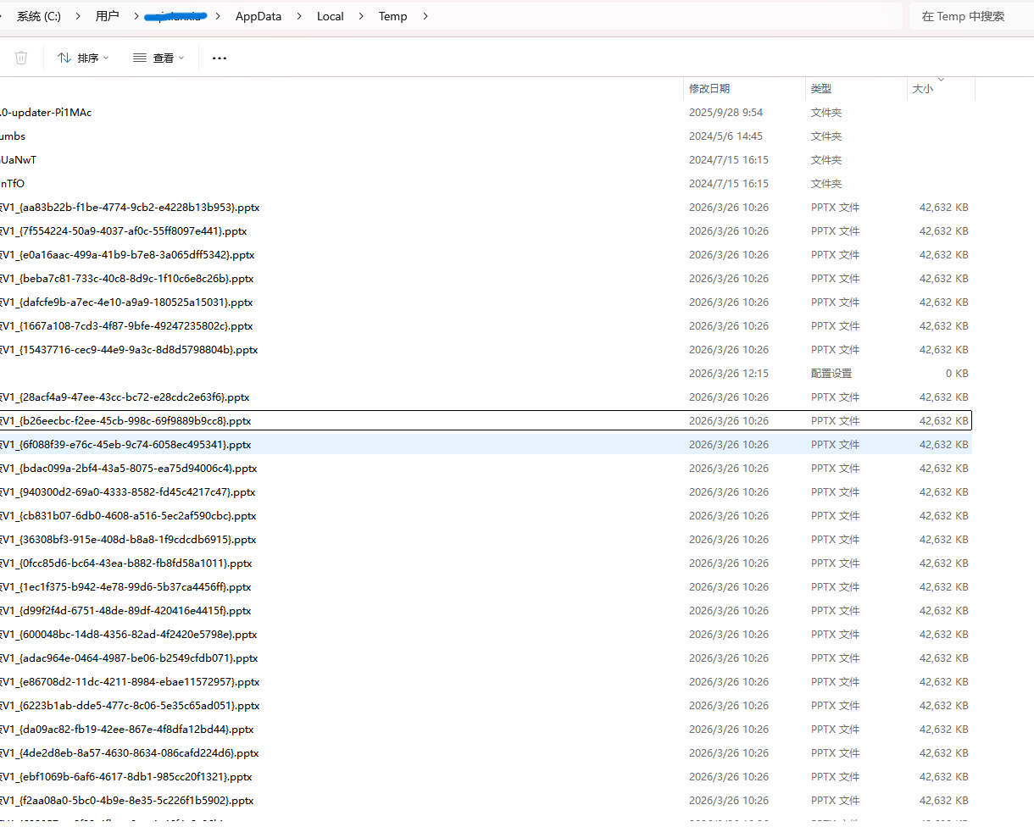Viewport: 1034px width, 827px height.
Task: Select file {dafcfe9b-a7ec-4e10-a9a9-180525a15031}.pptx
Action: pyautogui.click(x=486, y=302)
